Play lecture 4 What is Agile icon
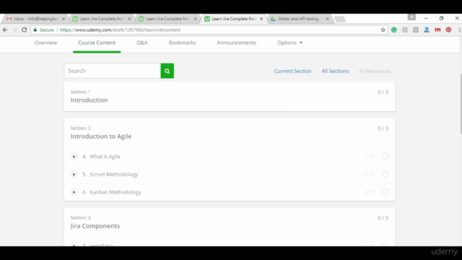 (x=74, y=157)
